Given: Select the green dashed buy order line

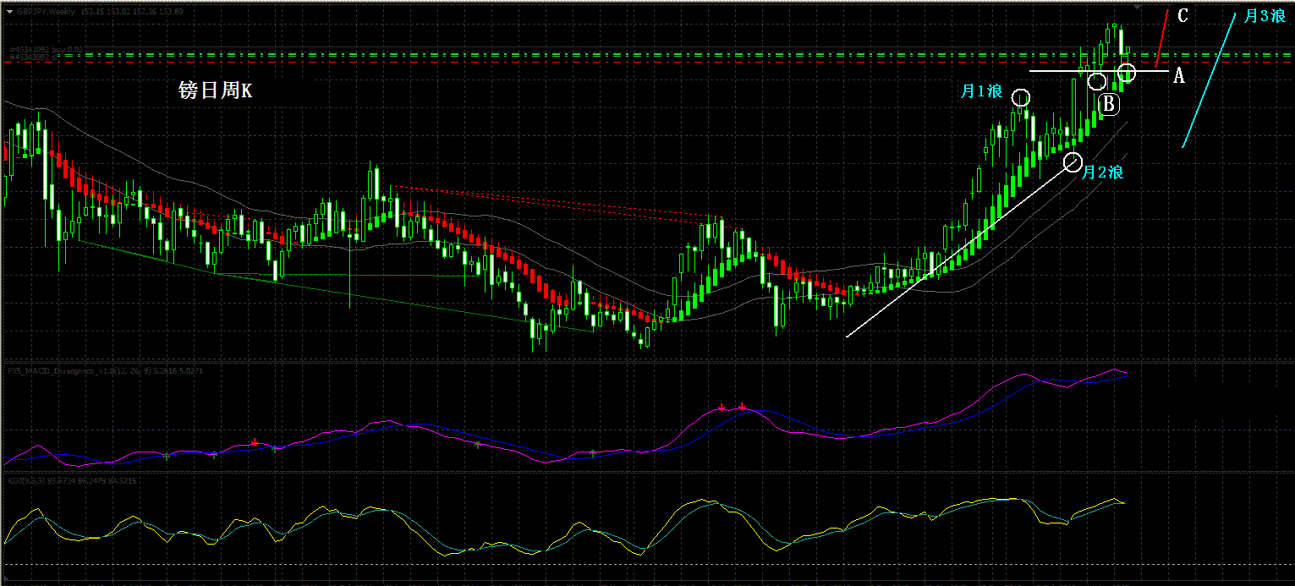Looking at the screenshot, I should (677, 55).
